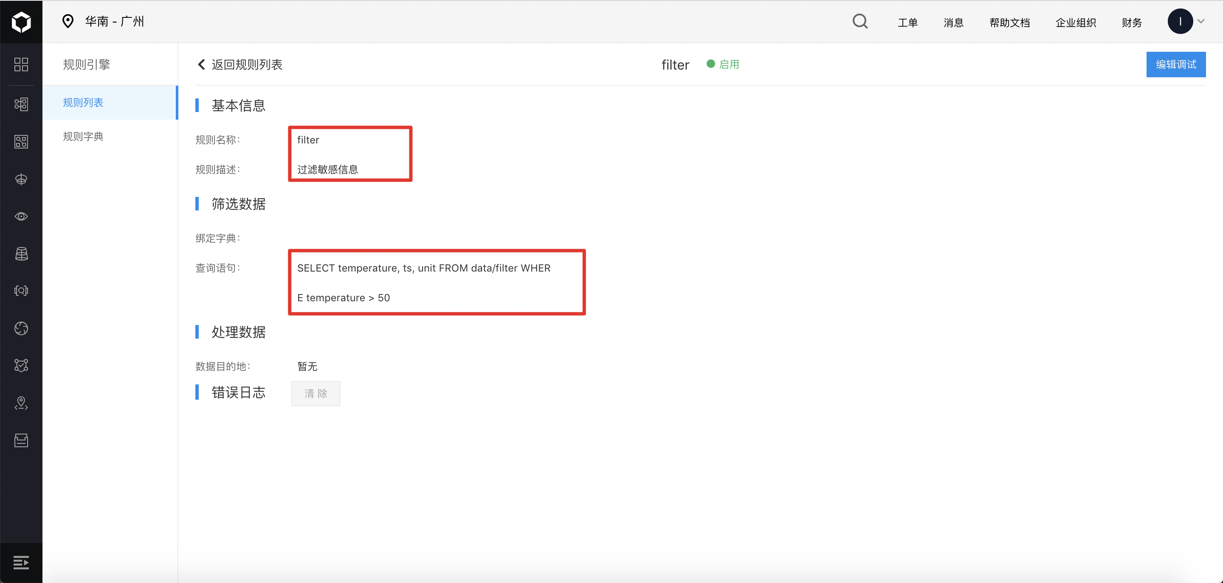Screen dimensions: 1223x583
Task: Open the 消息 menu
Action: click(953, 22)
